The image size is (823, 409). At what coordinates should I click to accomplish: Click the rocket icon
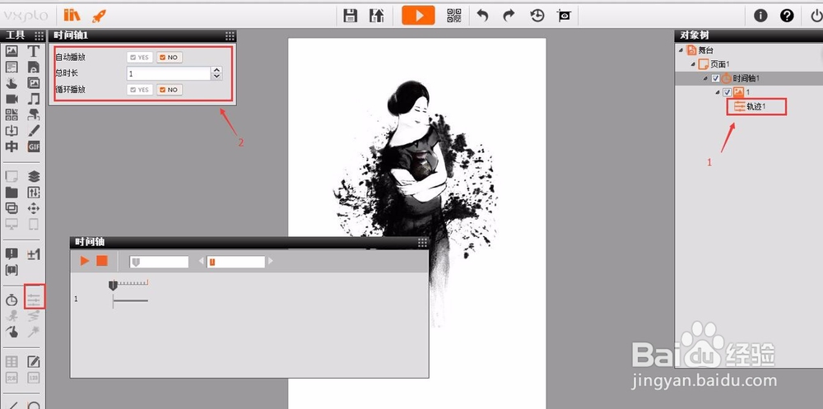[99, 16]
